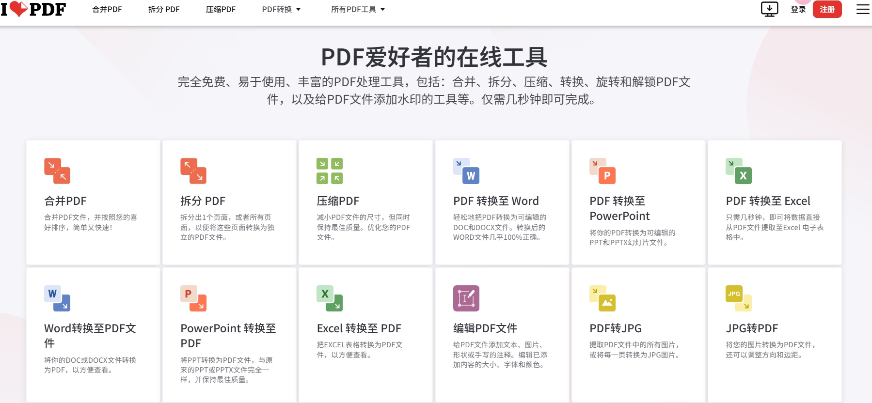Click the description '将PPT转换为PDF文件，与原来的'
Viewport: 872px width, 403px height.
pos(226,370)
